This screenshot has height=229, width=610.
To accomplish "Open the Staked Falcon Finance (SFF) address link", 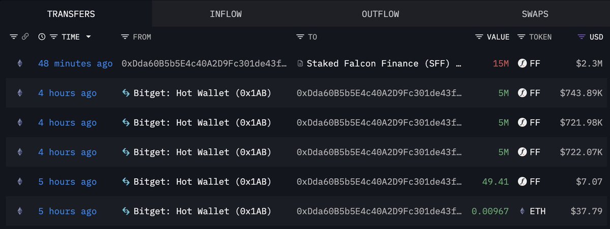I will [x=384, y=64].
